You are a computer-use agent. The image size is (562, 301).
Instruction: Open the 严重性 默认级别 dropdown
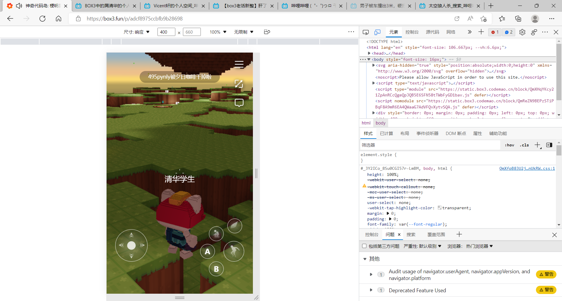coord(422,246)
